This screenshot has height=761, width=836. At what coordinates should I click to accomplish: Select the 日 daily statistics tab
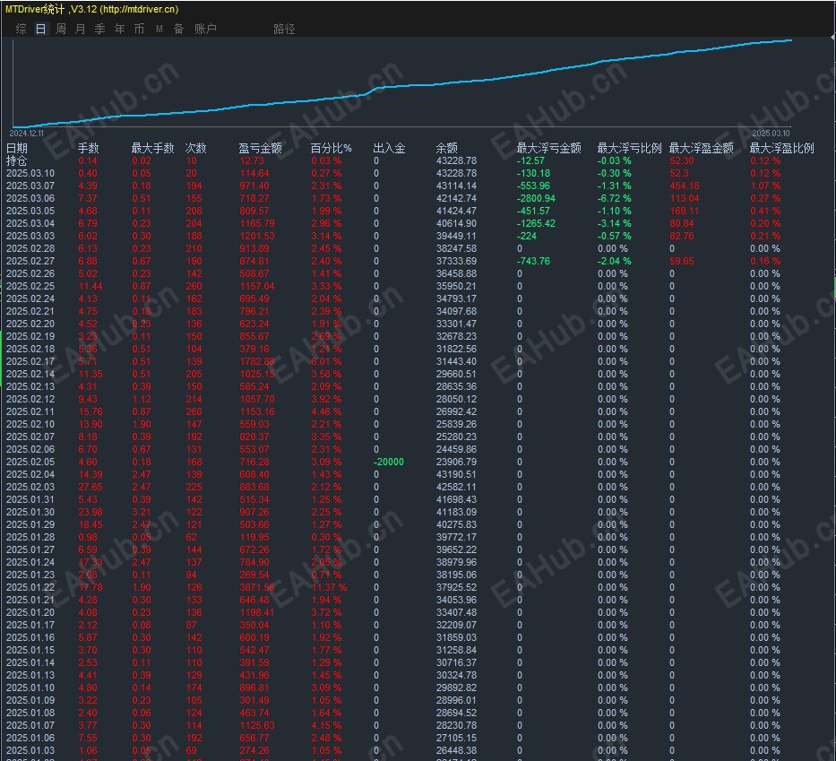(x=40, y=29)
